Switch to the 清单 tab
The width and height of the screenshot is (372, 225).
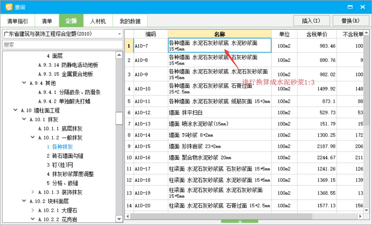point(47,21)
